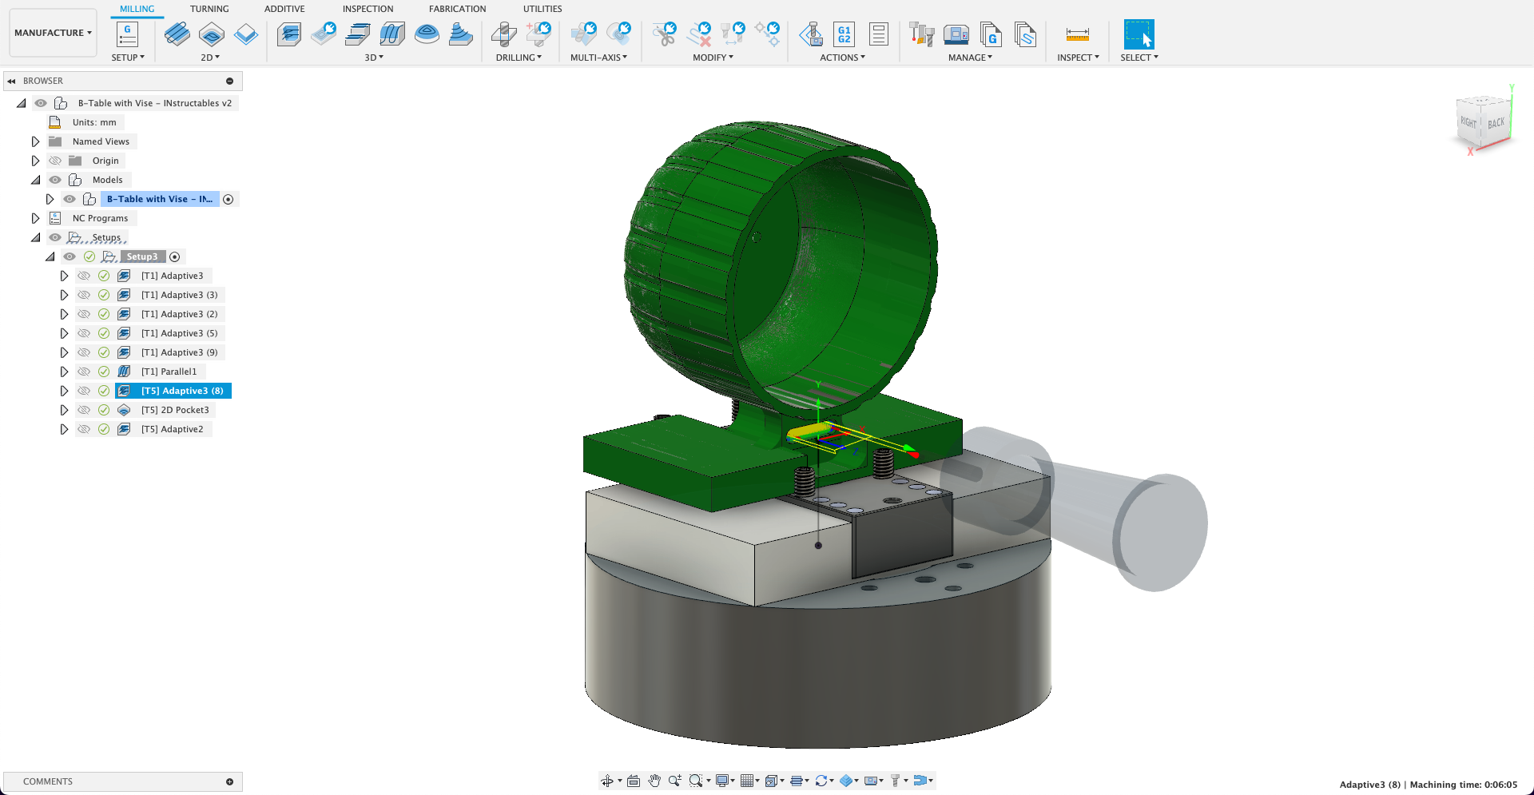Screen dimensions: 1534x795
Task: Click the ViewCube BACK face
Action: [1496, 123]
